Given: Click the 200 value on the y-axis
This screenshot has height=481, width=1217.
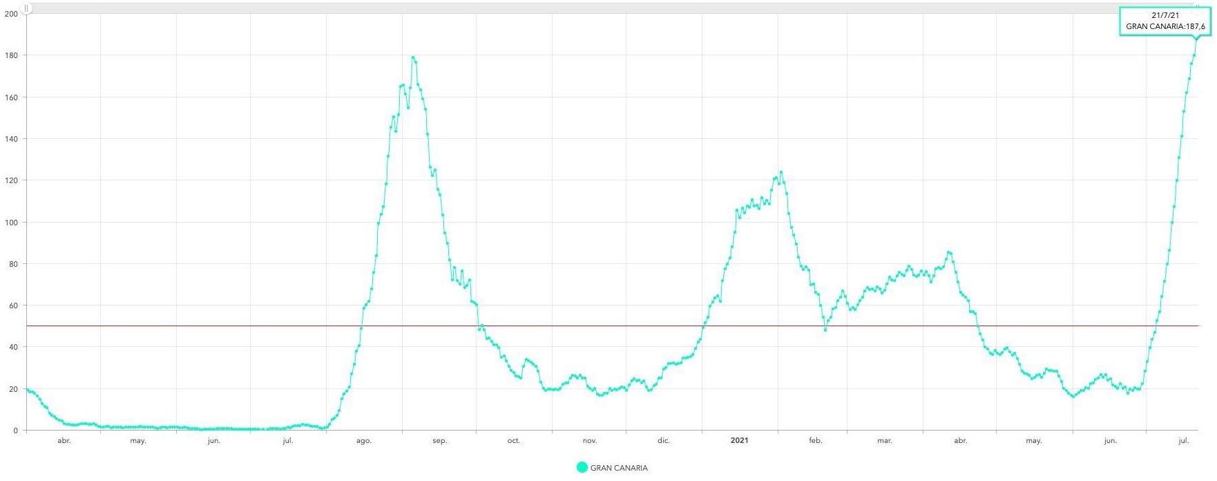Looking at the screenshot, I should coord(11,14).
